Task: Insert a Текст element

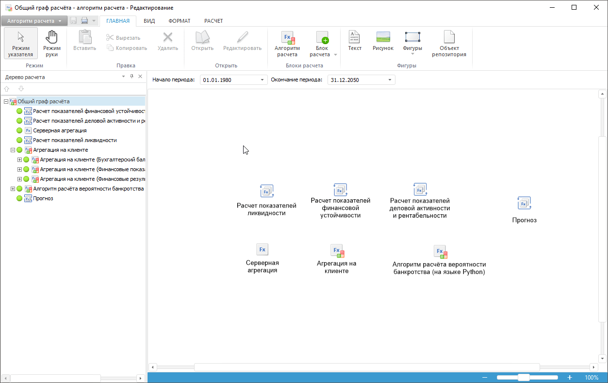Action: [355, 41]
